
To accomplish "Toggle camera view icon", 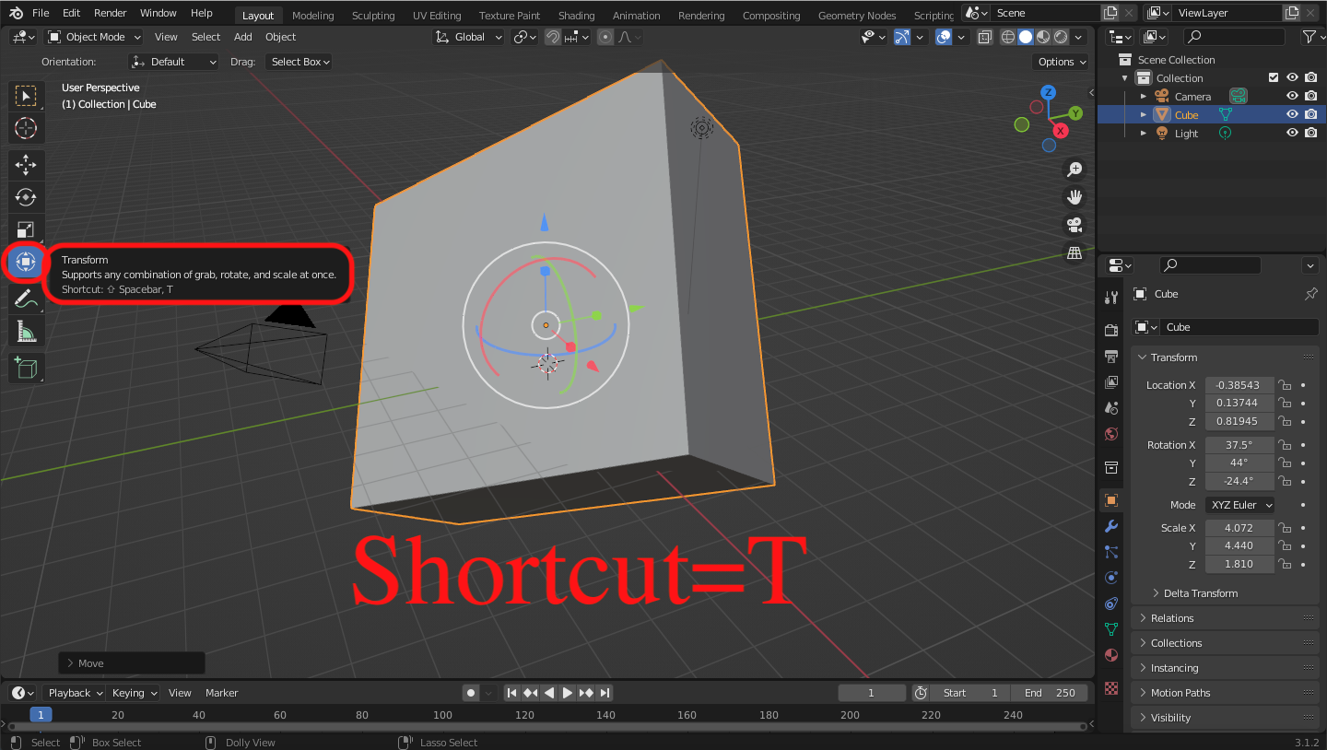I will [x=1074, y=225].
